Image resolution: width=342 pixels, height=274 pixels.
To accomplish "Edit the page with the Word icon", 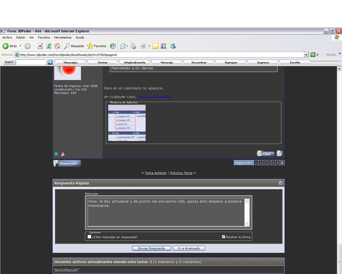I will click(x=143, y=46).
